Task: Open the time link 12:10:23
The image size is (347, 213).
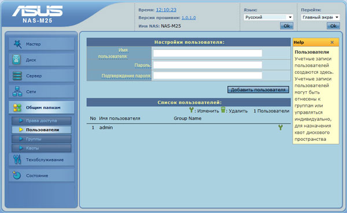Action: point(166,10)
